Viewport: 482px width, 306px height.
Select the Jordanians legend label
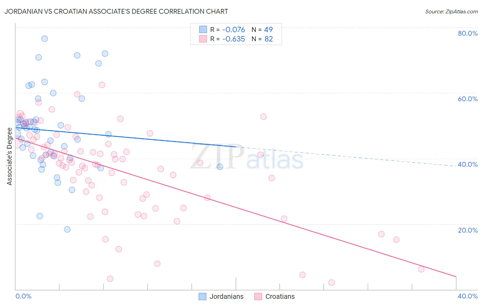point(227,296)
